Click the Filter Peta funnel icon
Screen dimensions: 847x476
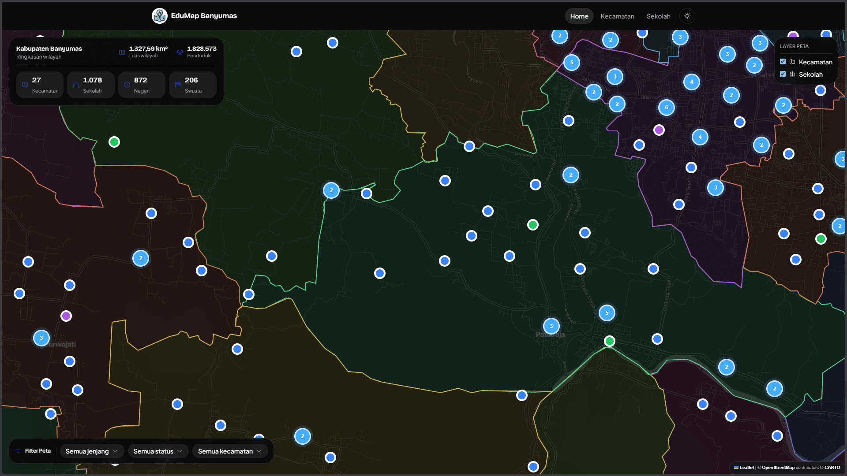coord(18,451)
